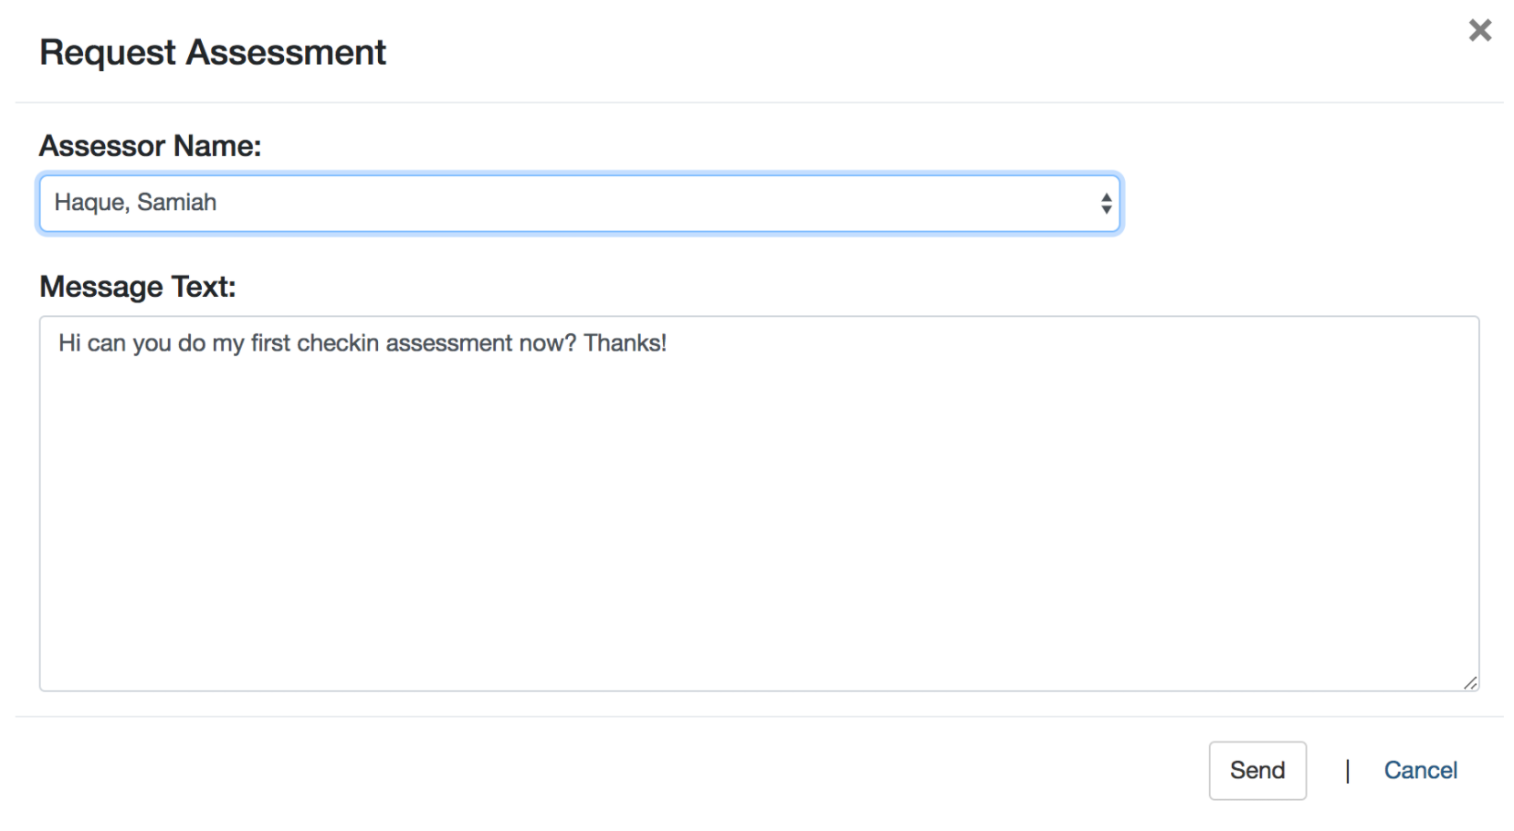Viewport: 1514px width, 831px height.
Task: Place cursor after 'Thanks!' in message
Action: click(x=668, y=343)
